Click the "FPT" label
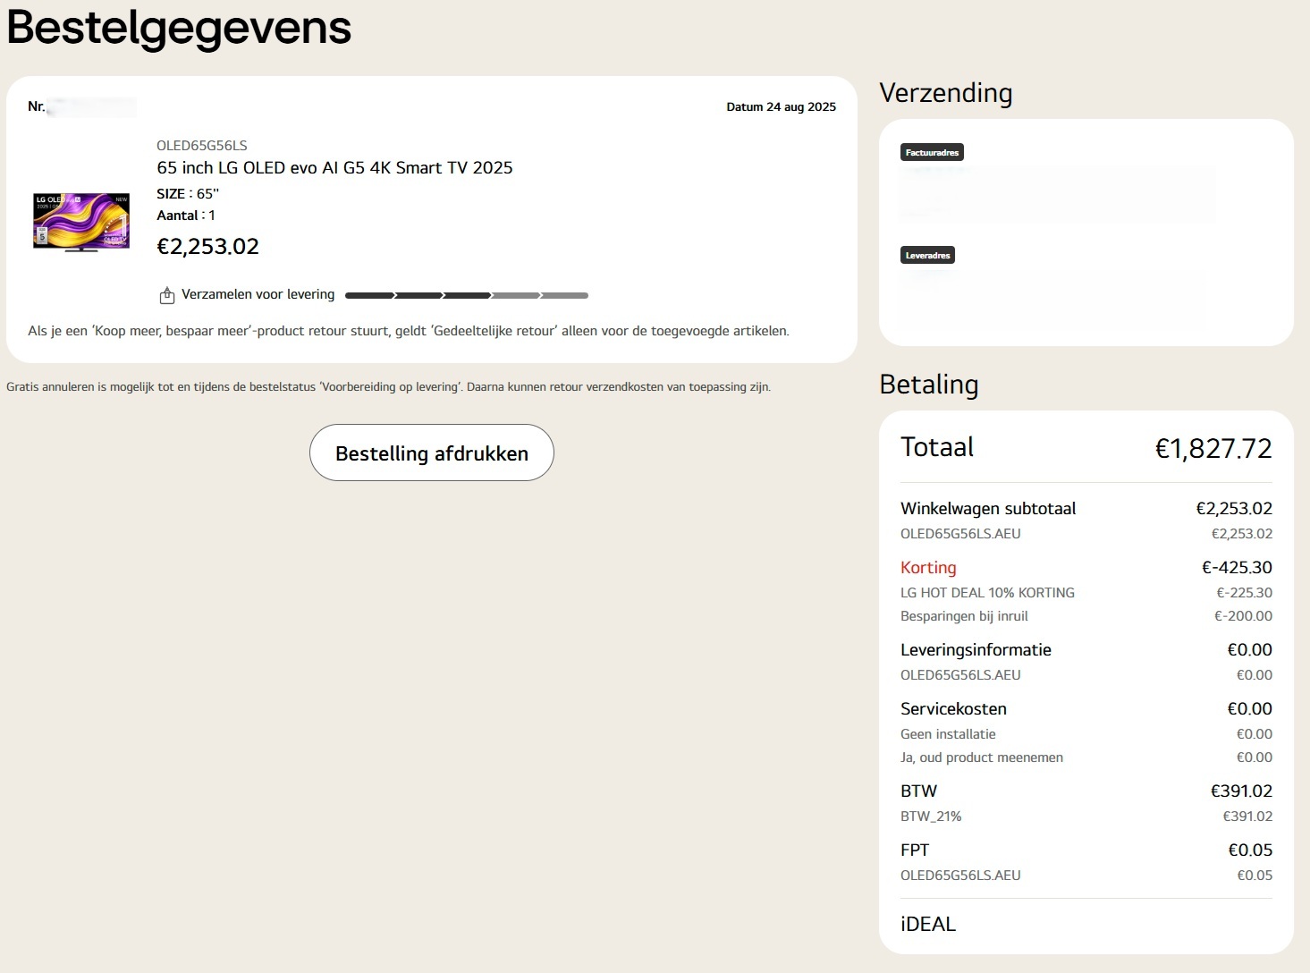 click(x=915, y=850)
